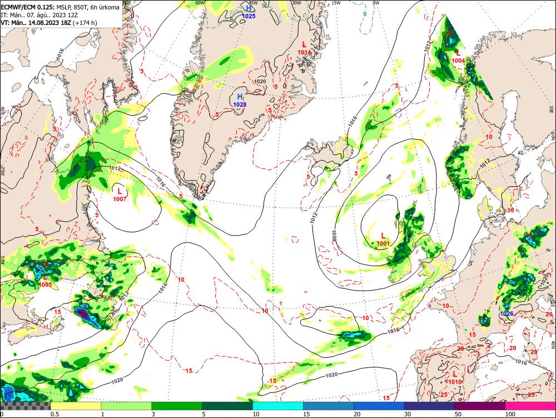Click the legend value '100'
Viewport: 556px width, 418px height.
tap(510, 414)
